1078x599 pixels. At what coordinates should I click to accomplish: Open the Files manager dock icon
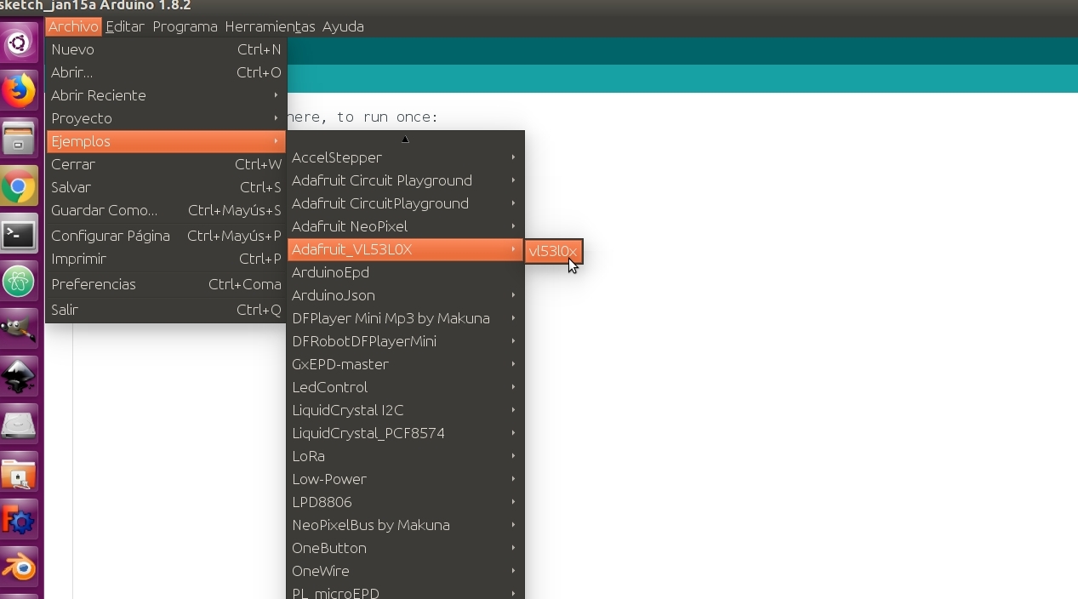(x=19, y=138)
